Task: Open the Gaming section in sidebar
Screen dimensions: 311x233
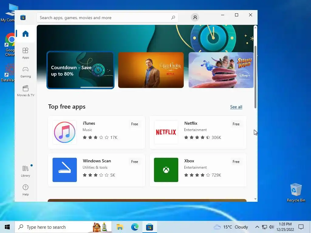Action: coord(26,72)
